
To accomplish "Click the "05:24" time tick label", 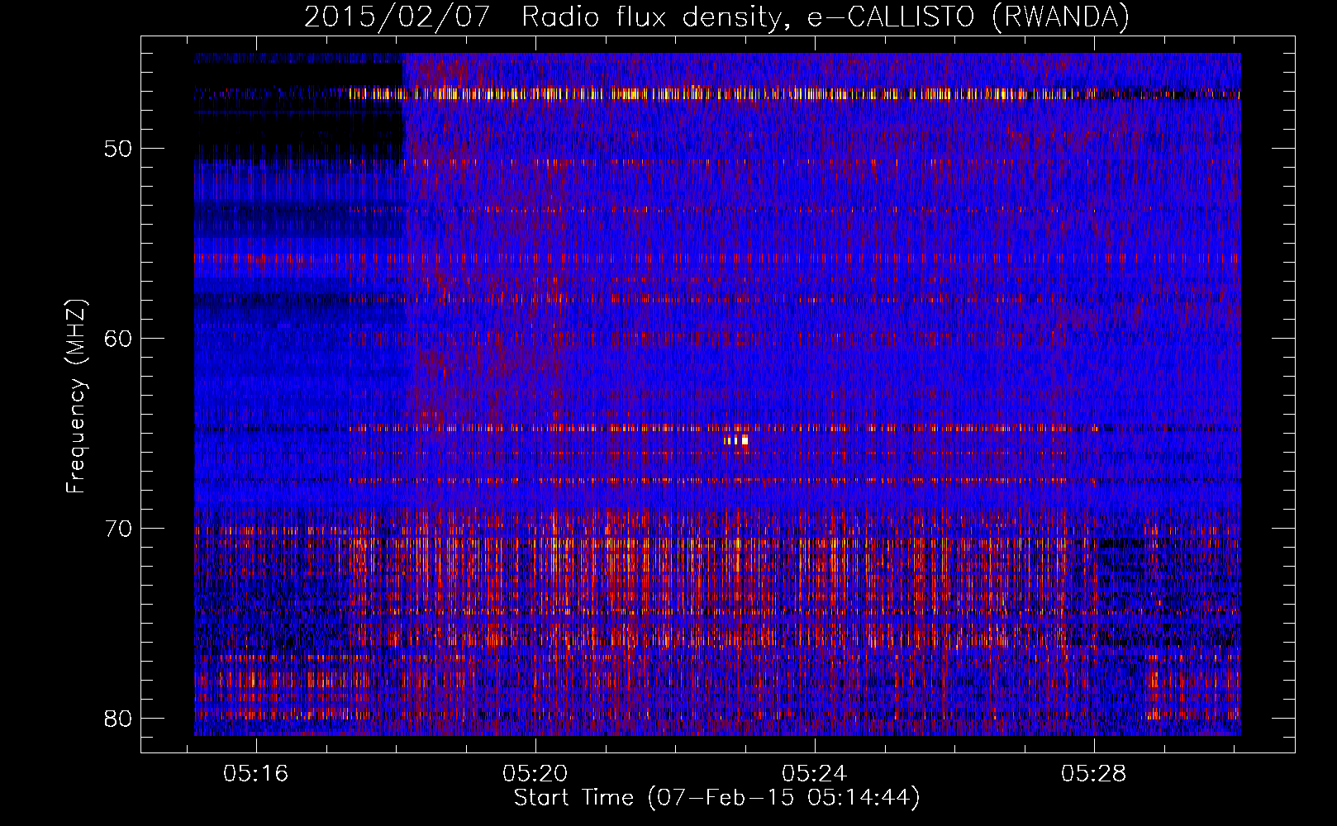I will coord(814,774).
